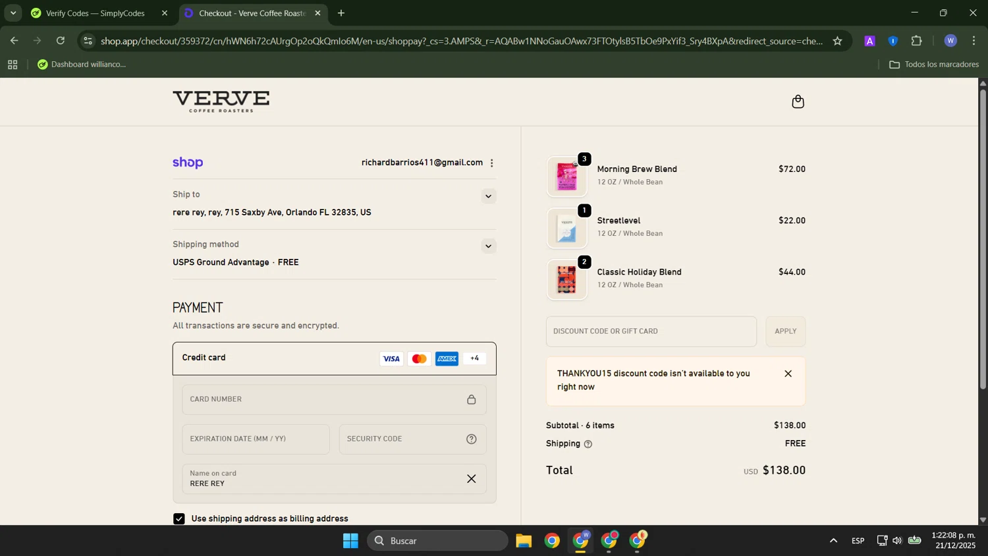This screenshot has height=556, width=988.
Task: Dismiss the THANKYOU15 discount error message
Action: coord(788,374)
